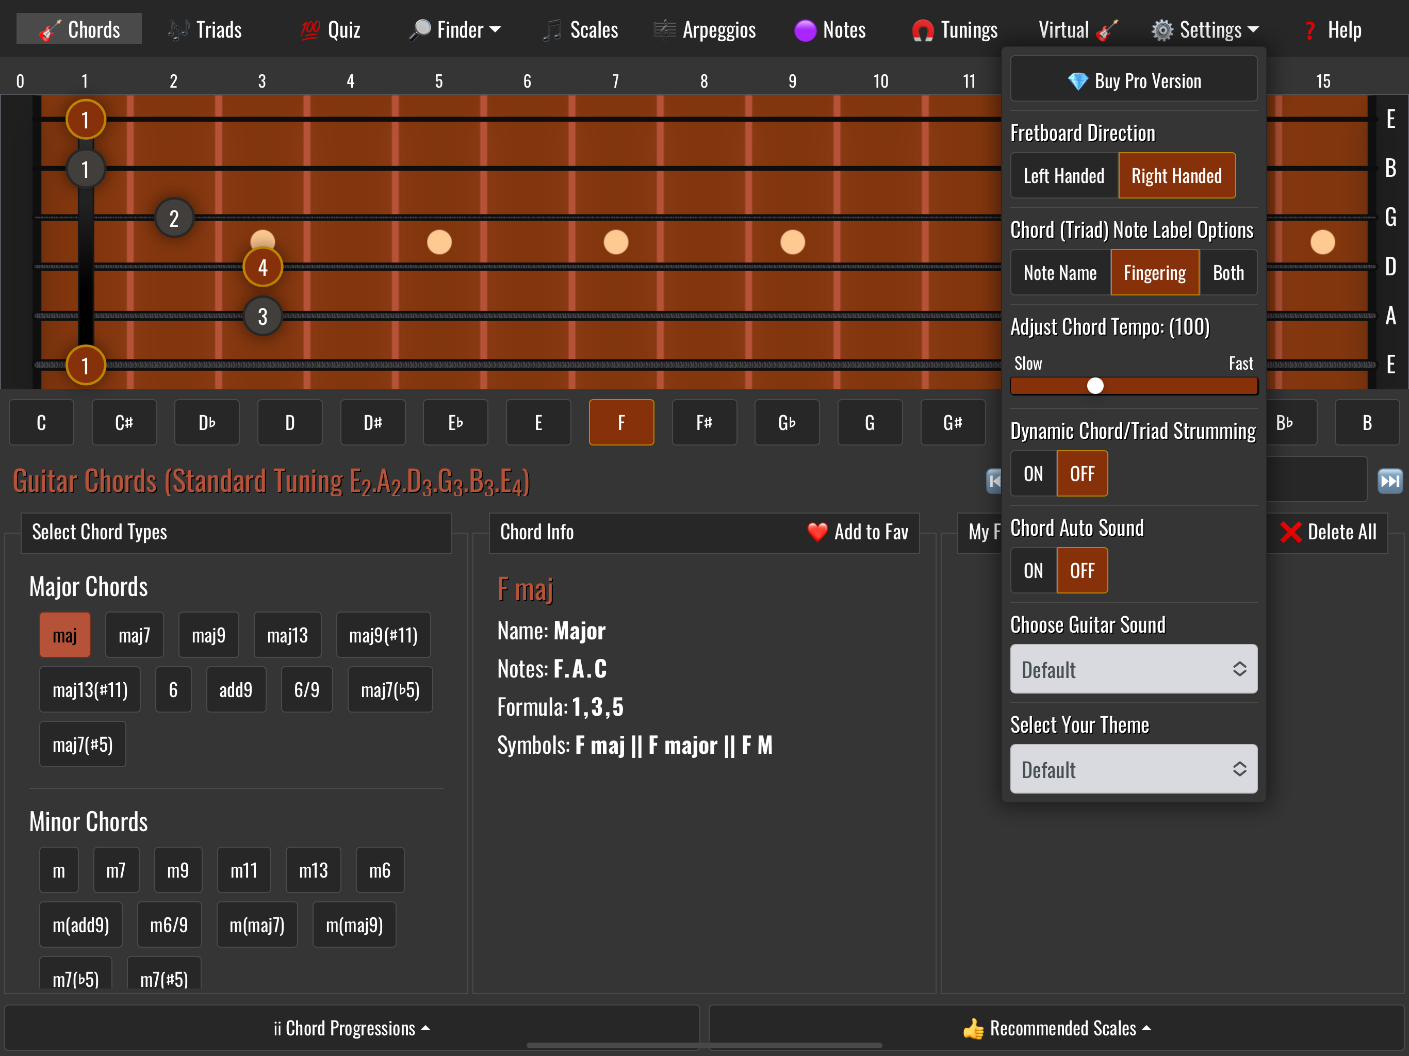Expand Chord Progressions panel
Screen dimensions: 1409x1056
click(352, 1028)
